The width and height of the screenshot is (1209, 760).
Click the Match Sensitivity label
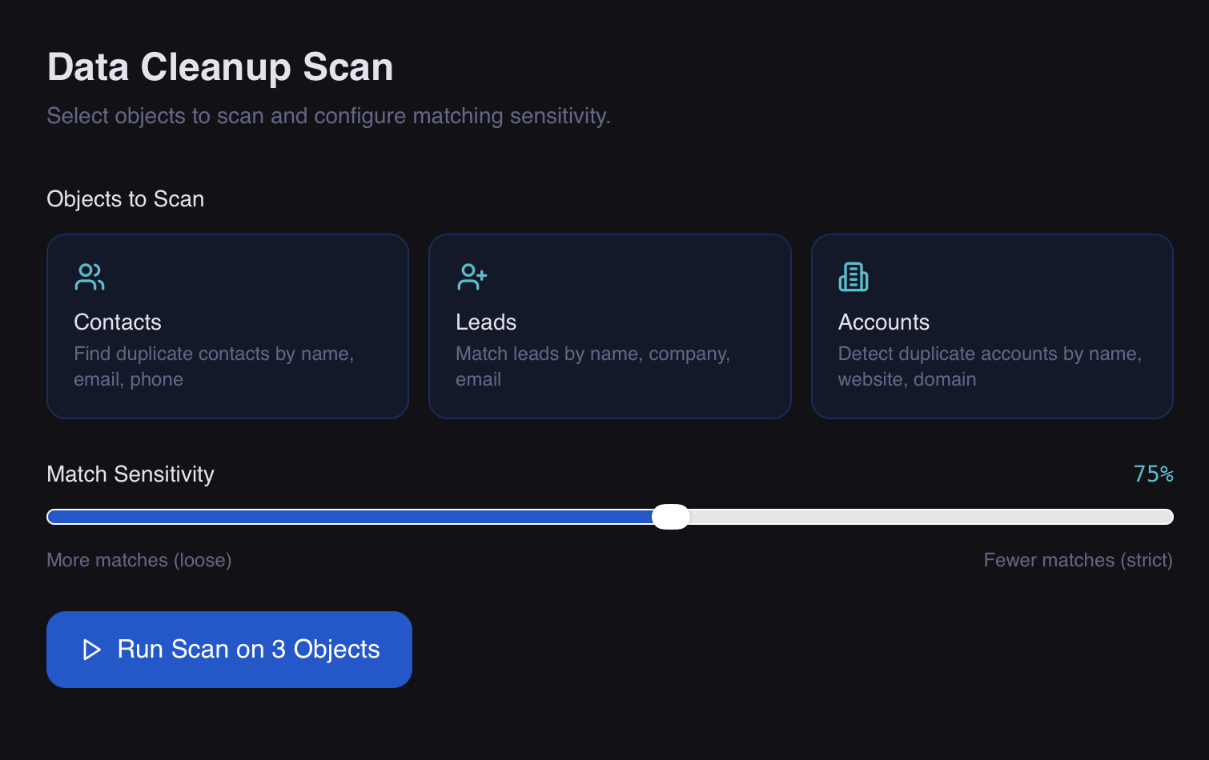(131, 474)
